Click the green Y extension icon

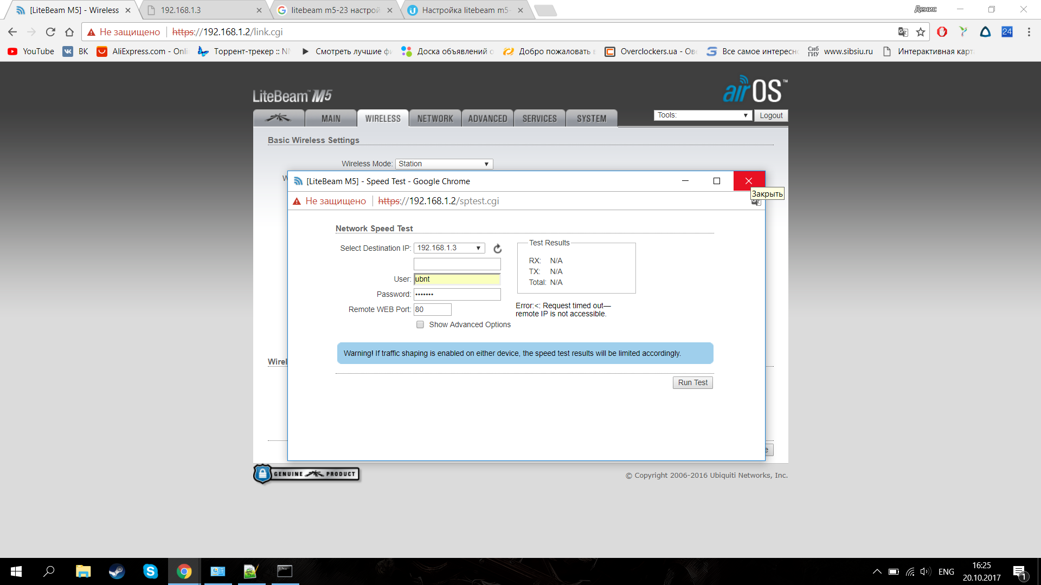(x=963, y=32)
